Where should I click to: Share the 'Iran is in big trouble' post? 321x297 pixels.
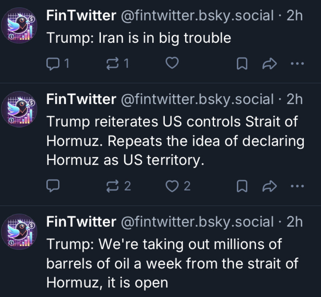270,64
